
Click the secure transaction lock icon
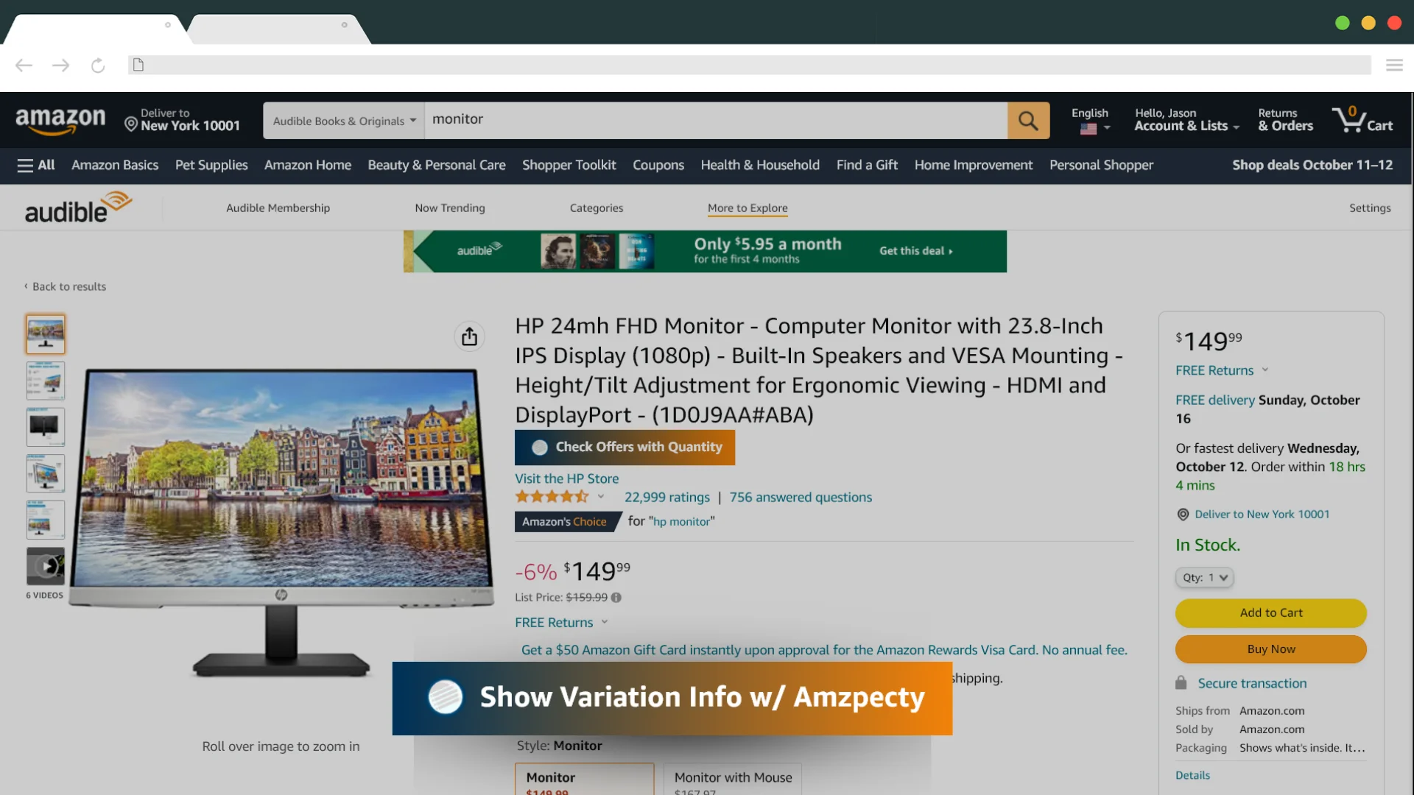tap(1180, 683)
